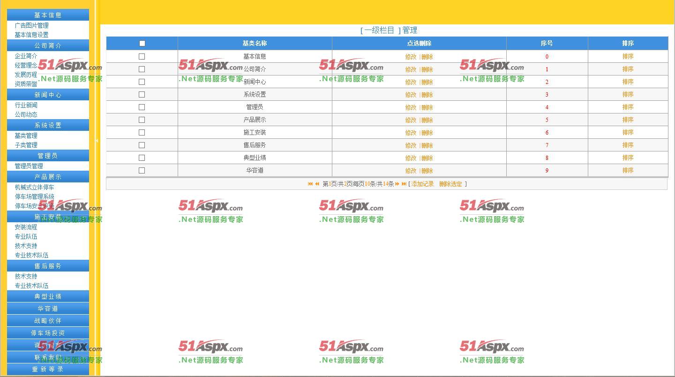
Task: Click the 重新登录 sidebar button
Action: pos(48,369)
